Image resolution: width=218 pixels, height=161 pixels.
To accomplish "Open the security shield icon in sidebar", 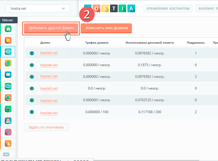I will [x=8, y=132].
